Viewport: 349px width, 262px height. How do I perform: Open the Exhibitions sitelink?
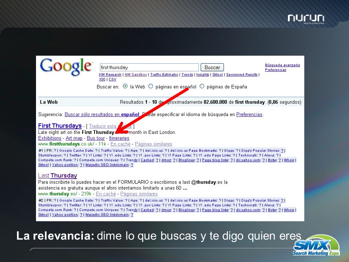(50, 138)
